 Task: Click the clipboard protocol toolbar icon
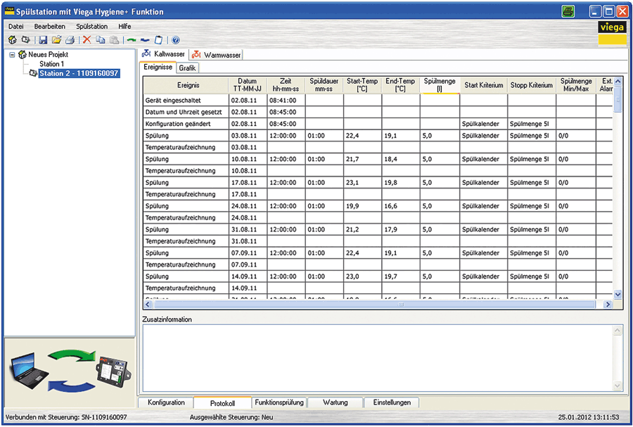[x=159, y=40]
